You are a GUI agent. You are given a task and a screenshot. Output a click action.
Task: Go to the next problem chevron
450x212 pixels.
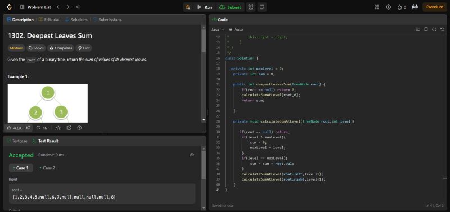[67, 7]
